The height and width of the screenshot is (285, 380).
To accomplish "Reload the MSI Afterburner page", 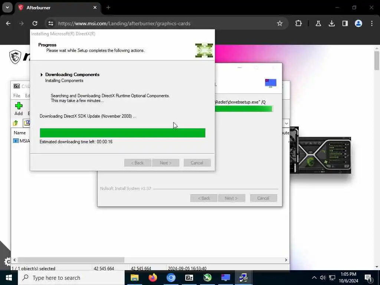I will click(x=35, y=23).
